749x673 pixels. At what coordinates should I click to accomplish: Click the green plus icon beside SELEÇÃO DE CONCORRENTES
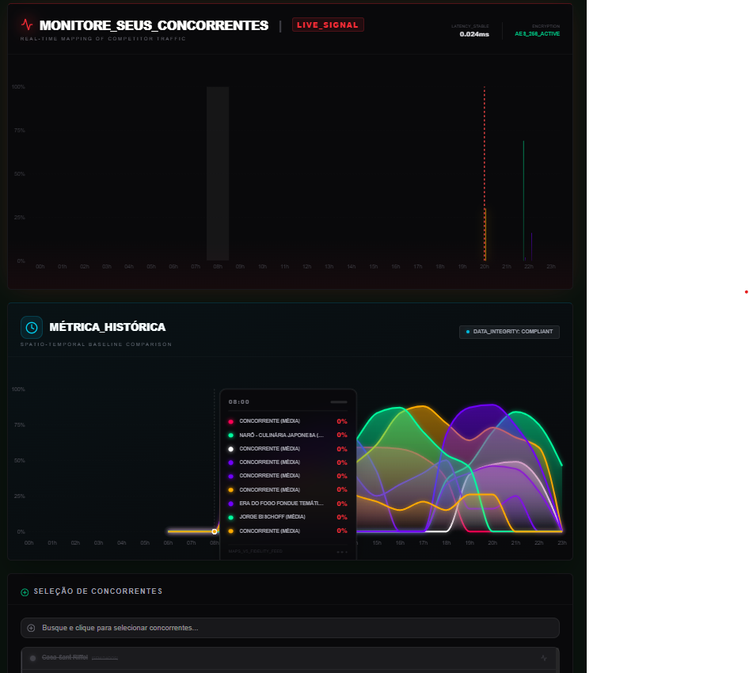pyautogui.click(x=25, y=591)
